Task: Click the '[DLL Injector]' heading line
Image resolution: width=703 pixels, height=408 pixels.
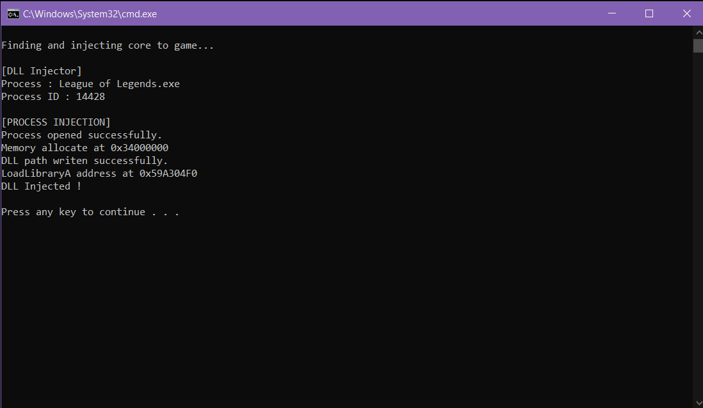Action: click(42, 71)
